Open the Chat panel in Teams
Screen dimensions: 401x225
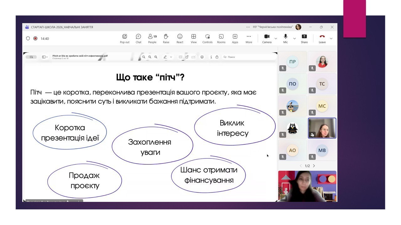pyautogui.click(x=138, y=38)
